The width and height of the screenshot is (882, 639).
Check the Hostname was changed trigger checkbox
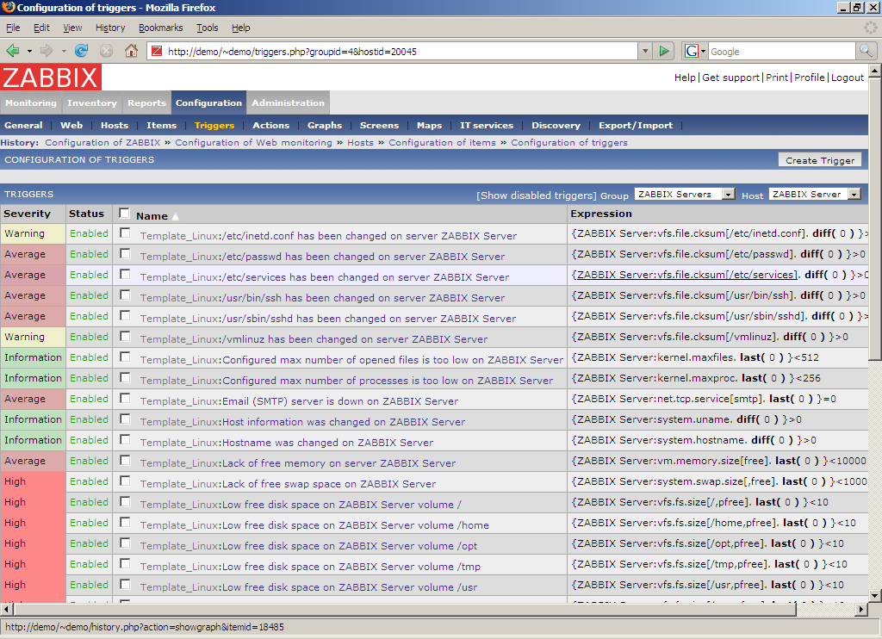(125, 439)
